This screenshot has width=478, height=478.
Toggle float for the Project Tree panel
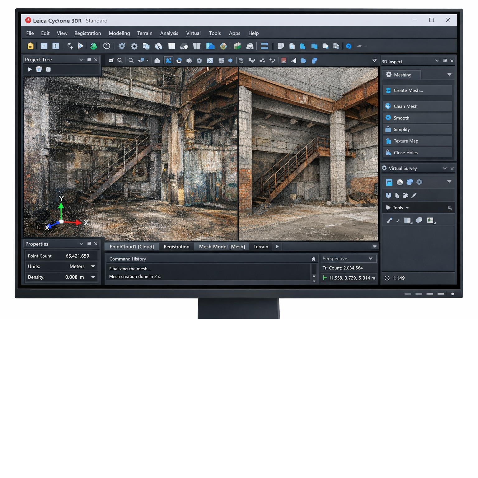pyautogui.click(x=89, y=60)
